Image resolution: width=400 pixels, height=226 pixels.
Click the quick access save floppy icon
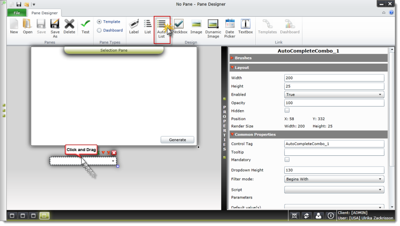click(19, 4)
